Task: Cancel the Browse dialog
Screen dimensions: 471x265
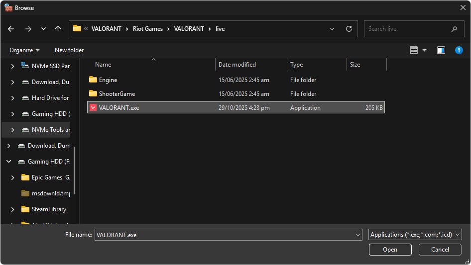Action: point(440,250)
